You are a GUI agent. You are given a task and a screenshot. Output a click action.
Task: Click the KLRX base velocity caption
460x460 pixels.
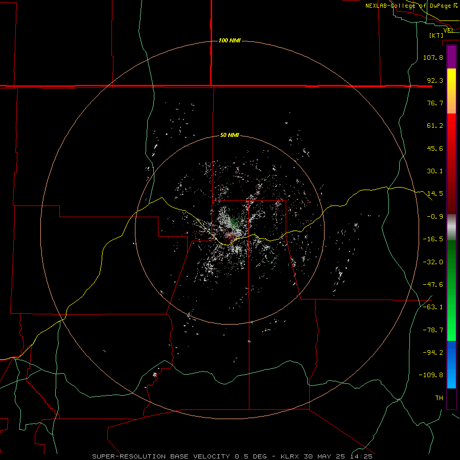232,456
